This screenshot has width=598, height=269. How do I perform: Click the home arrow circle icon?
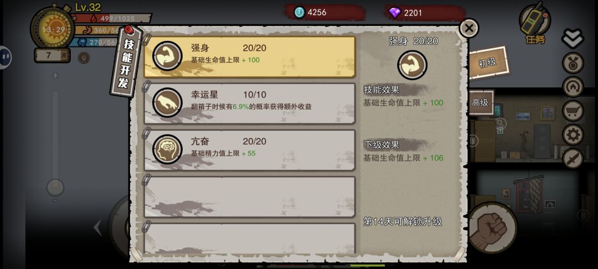(573, 87)
